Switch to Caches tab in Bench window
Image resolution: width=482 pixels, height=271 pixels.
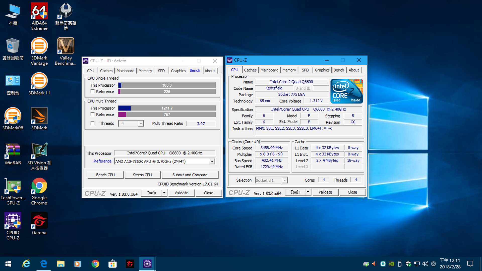click(x=106, y=71)
